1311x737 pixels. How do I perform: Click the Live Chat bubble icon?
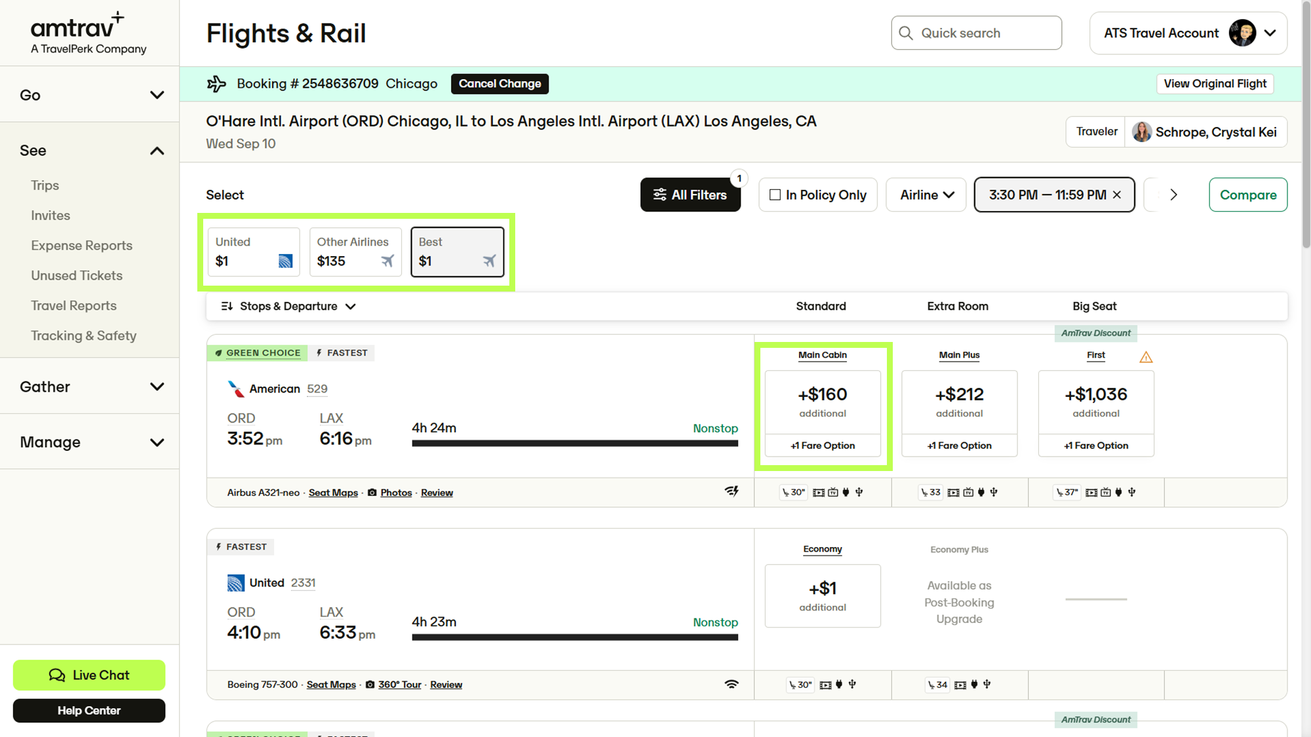point(57,675)
